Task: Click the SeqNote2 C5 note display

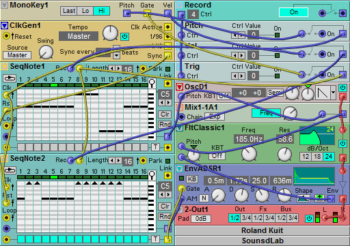Action: pos(165,186)
